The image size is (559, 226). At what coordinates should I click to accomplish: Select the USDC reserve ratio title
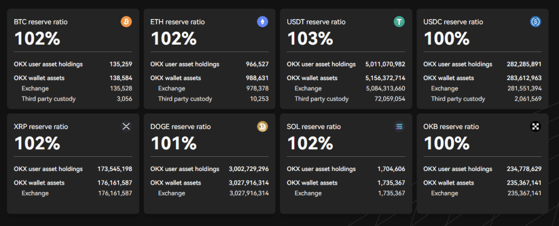[x=453, y=22]
